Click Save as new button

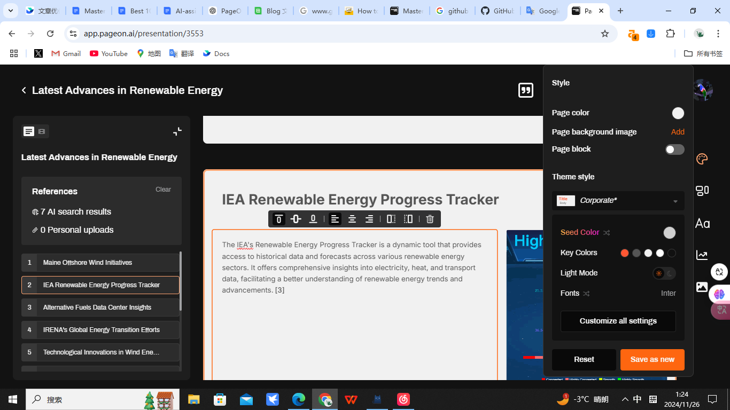[x=653, y=360]
